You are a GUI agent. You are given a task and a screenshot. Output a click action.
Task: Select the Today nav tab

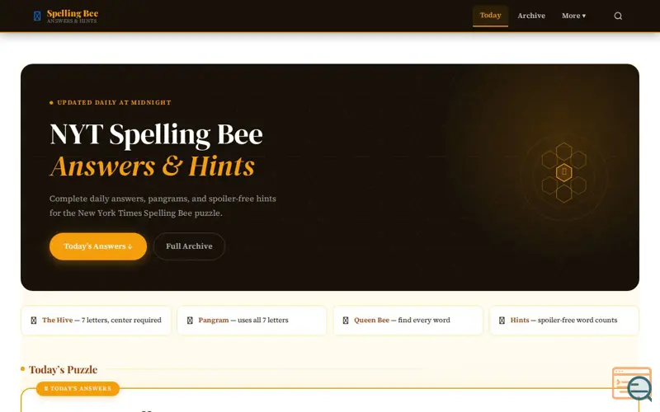point(490,16)
